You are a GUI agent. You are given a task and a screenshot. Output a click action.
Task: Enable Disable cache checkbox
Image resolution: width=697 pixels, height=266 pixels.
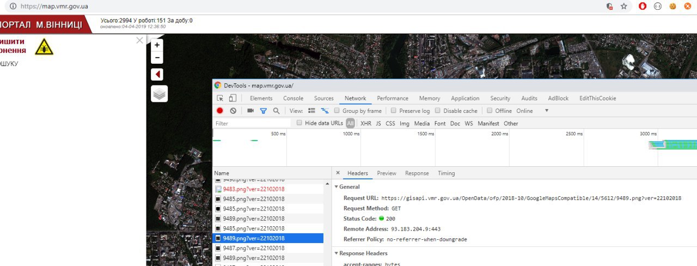click(x=438, y=111)
